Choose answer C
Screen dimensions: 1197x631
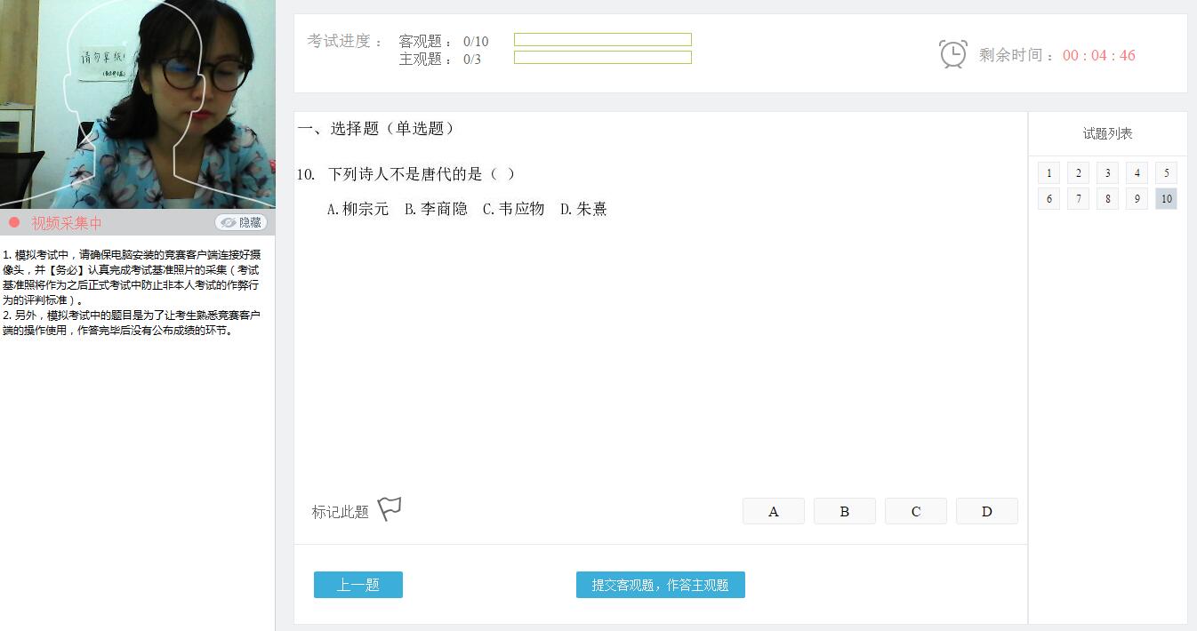pos(916,511)
